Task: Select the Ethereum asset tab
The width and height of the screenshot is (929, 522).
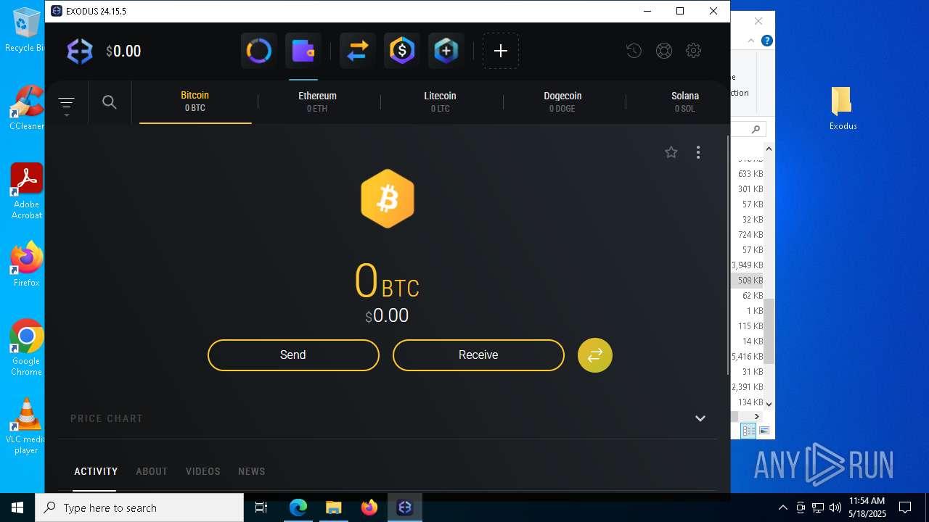Action: pyautogui.click(x=317, y=101)
